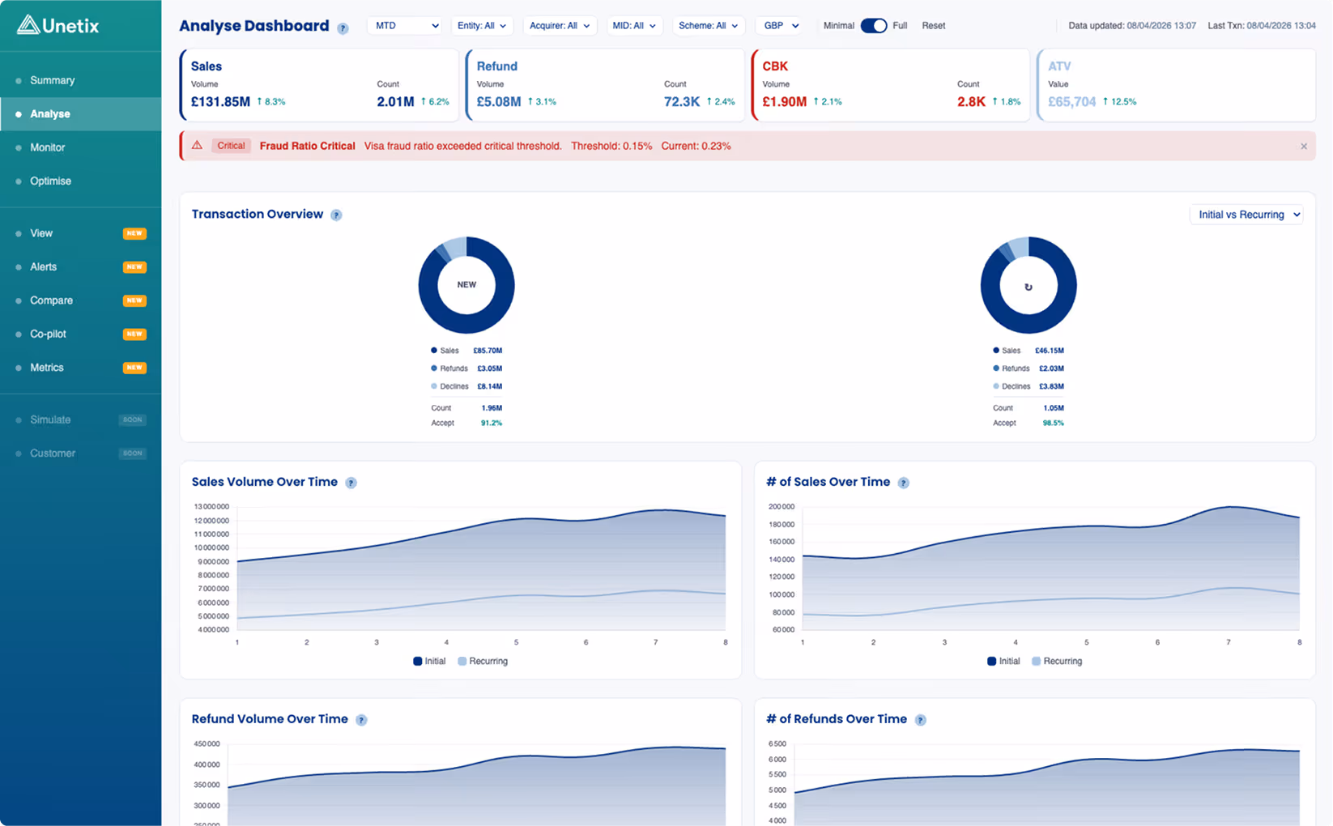
Task: Open Alerts in sidebar
Action: pyautogui.click(x=81, y=267)
